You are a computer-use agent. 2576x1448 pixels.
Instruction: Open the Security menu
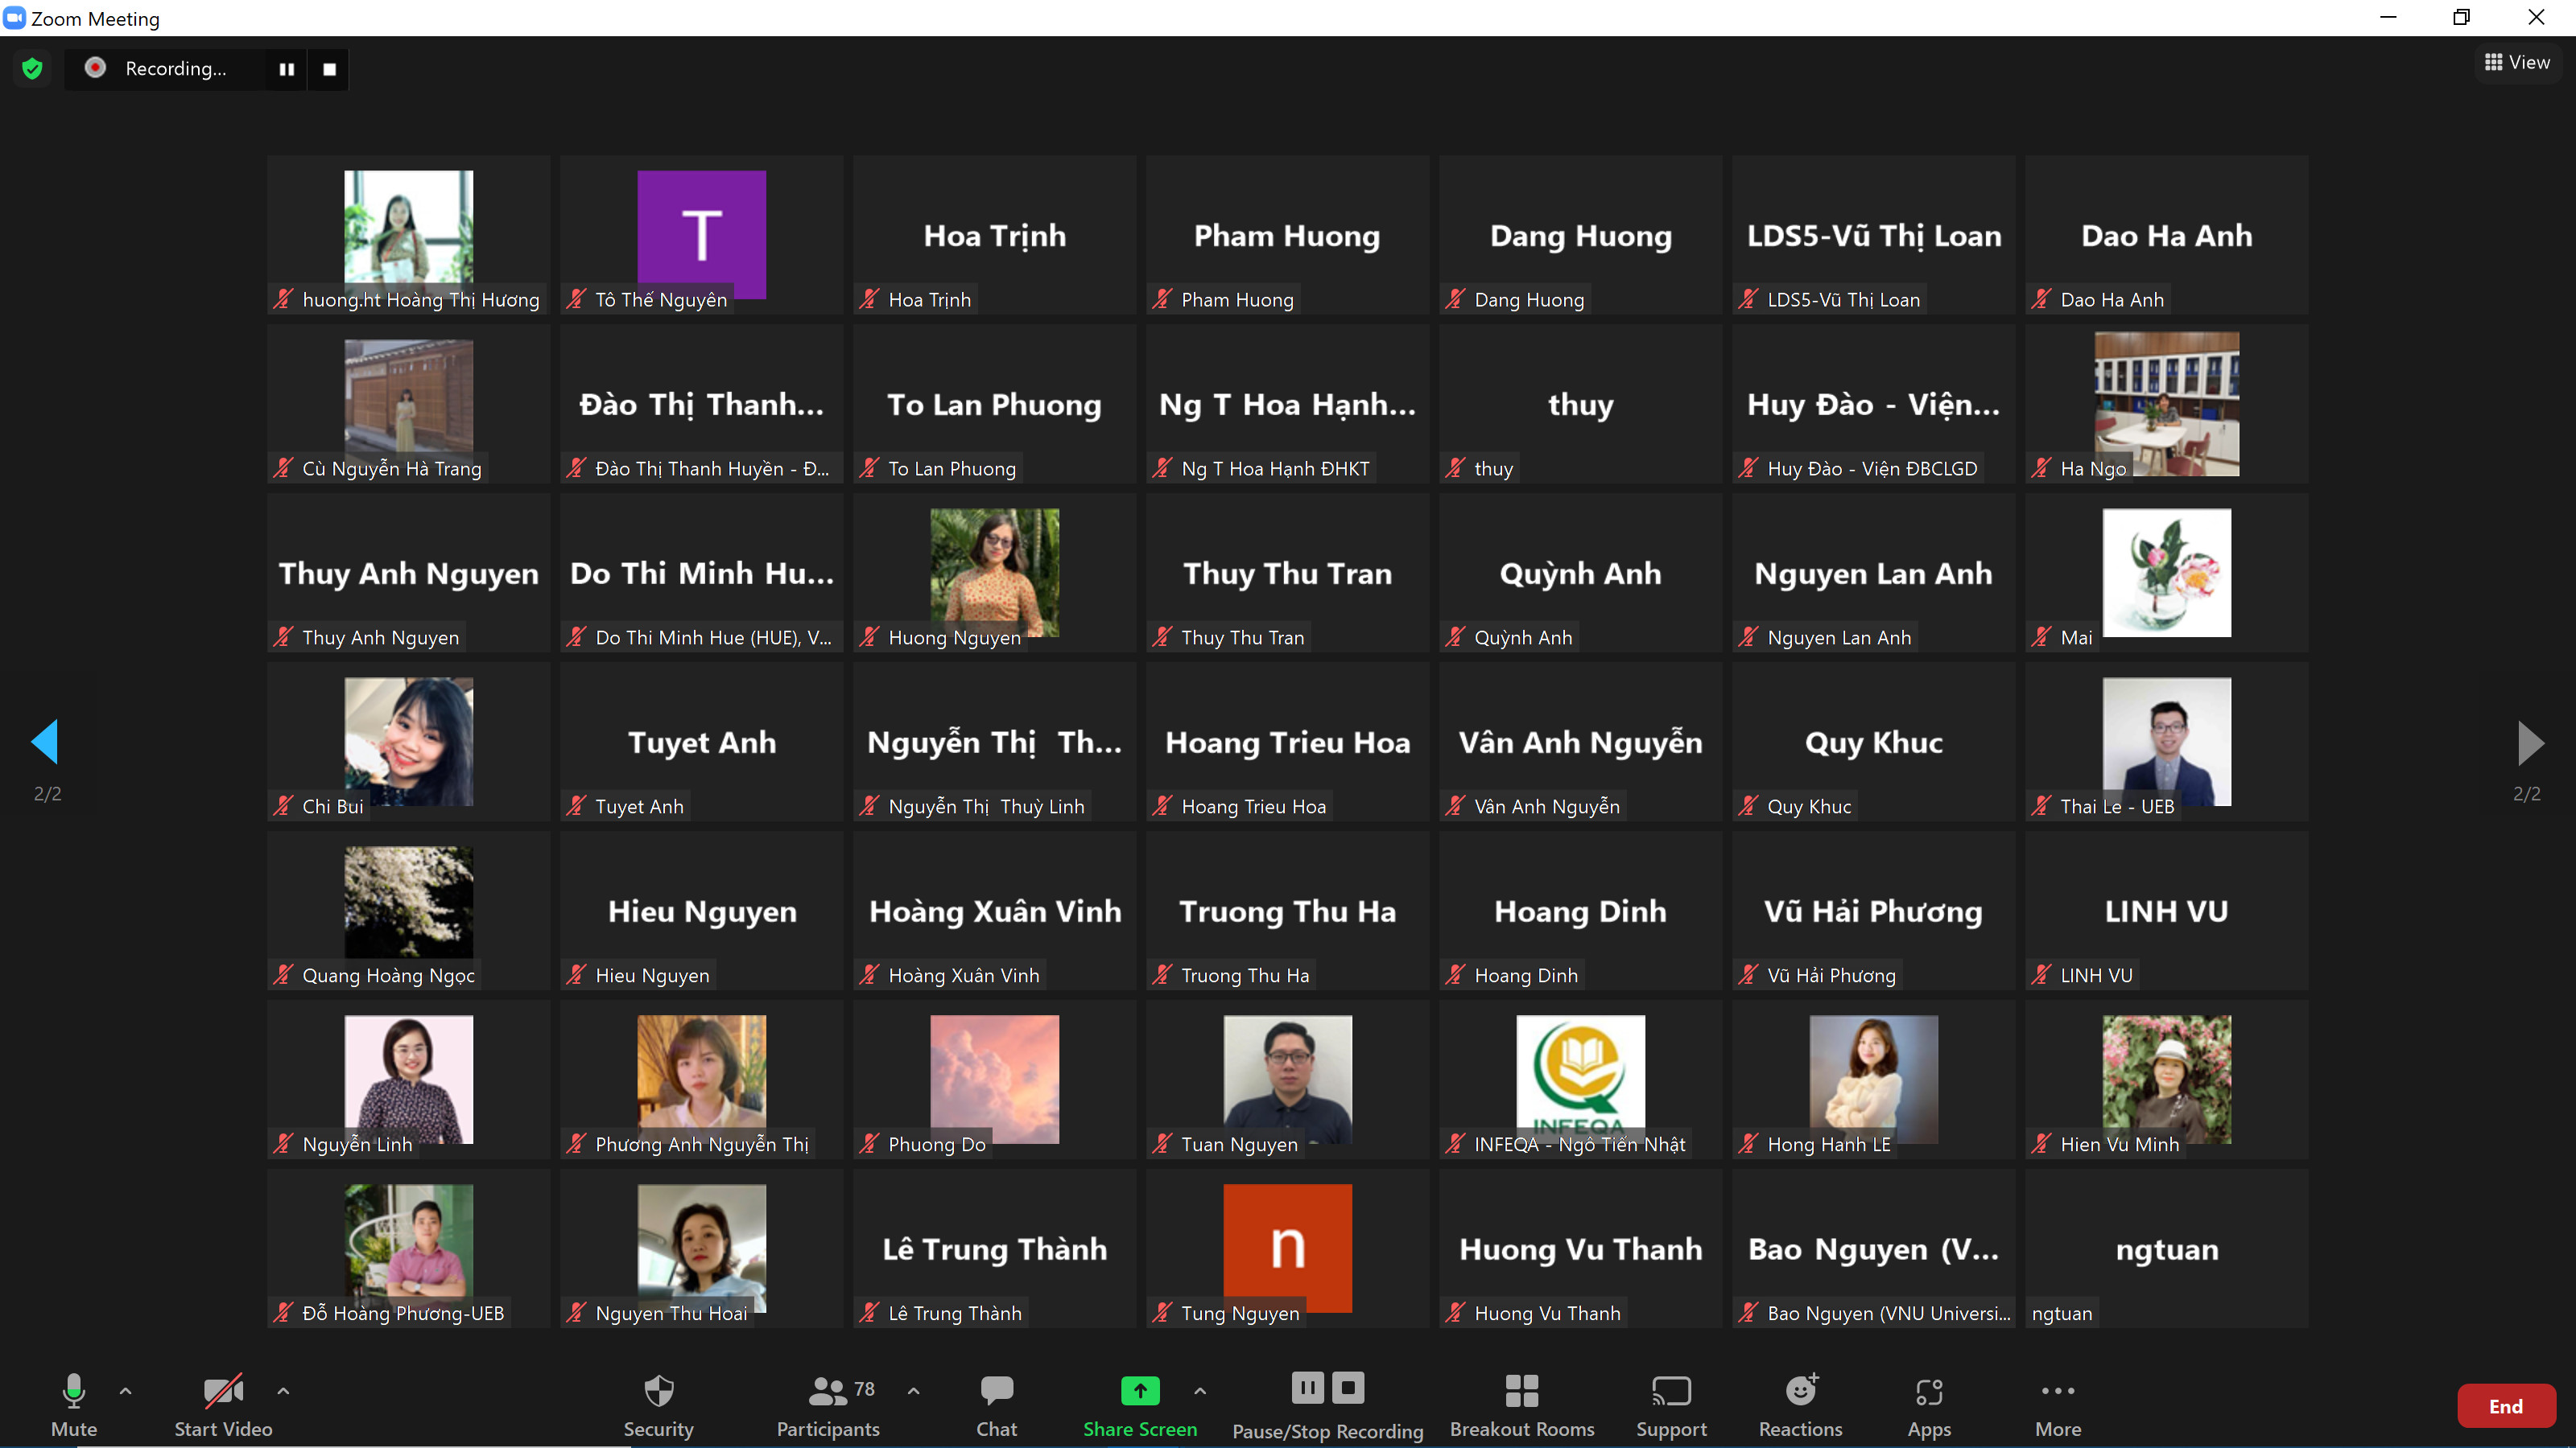click(x=658, y=1404)
